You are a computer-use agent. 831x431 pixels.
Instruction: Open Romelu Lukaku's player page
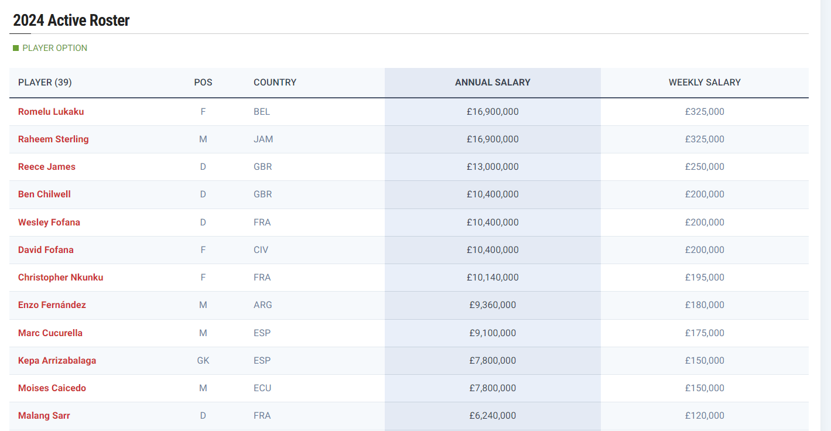[51, 112]
